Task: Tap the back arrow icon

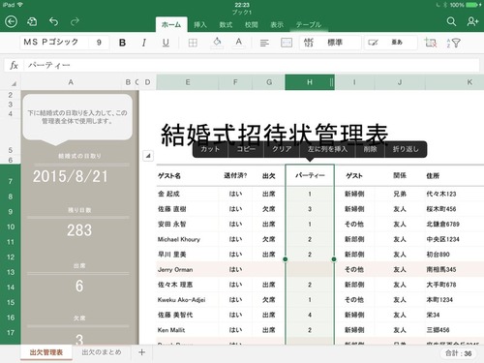Action: point(11,21)
